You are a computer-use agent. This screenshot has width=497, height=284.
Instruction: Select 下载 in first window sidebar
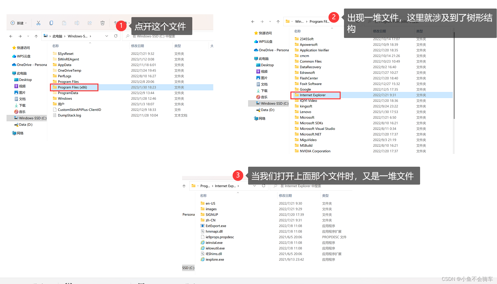coord(20,106)
